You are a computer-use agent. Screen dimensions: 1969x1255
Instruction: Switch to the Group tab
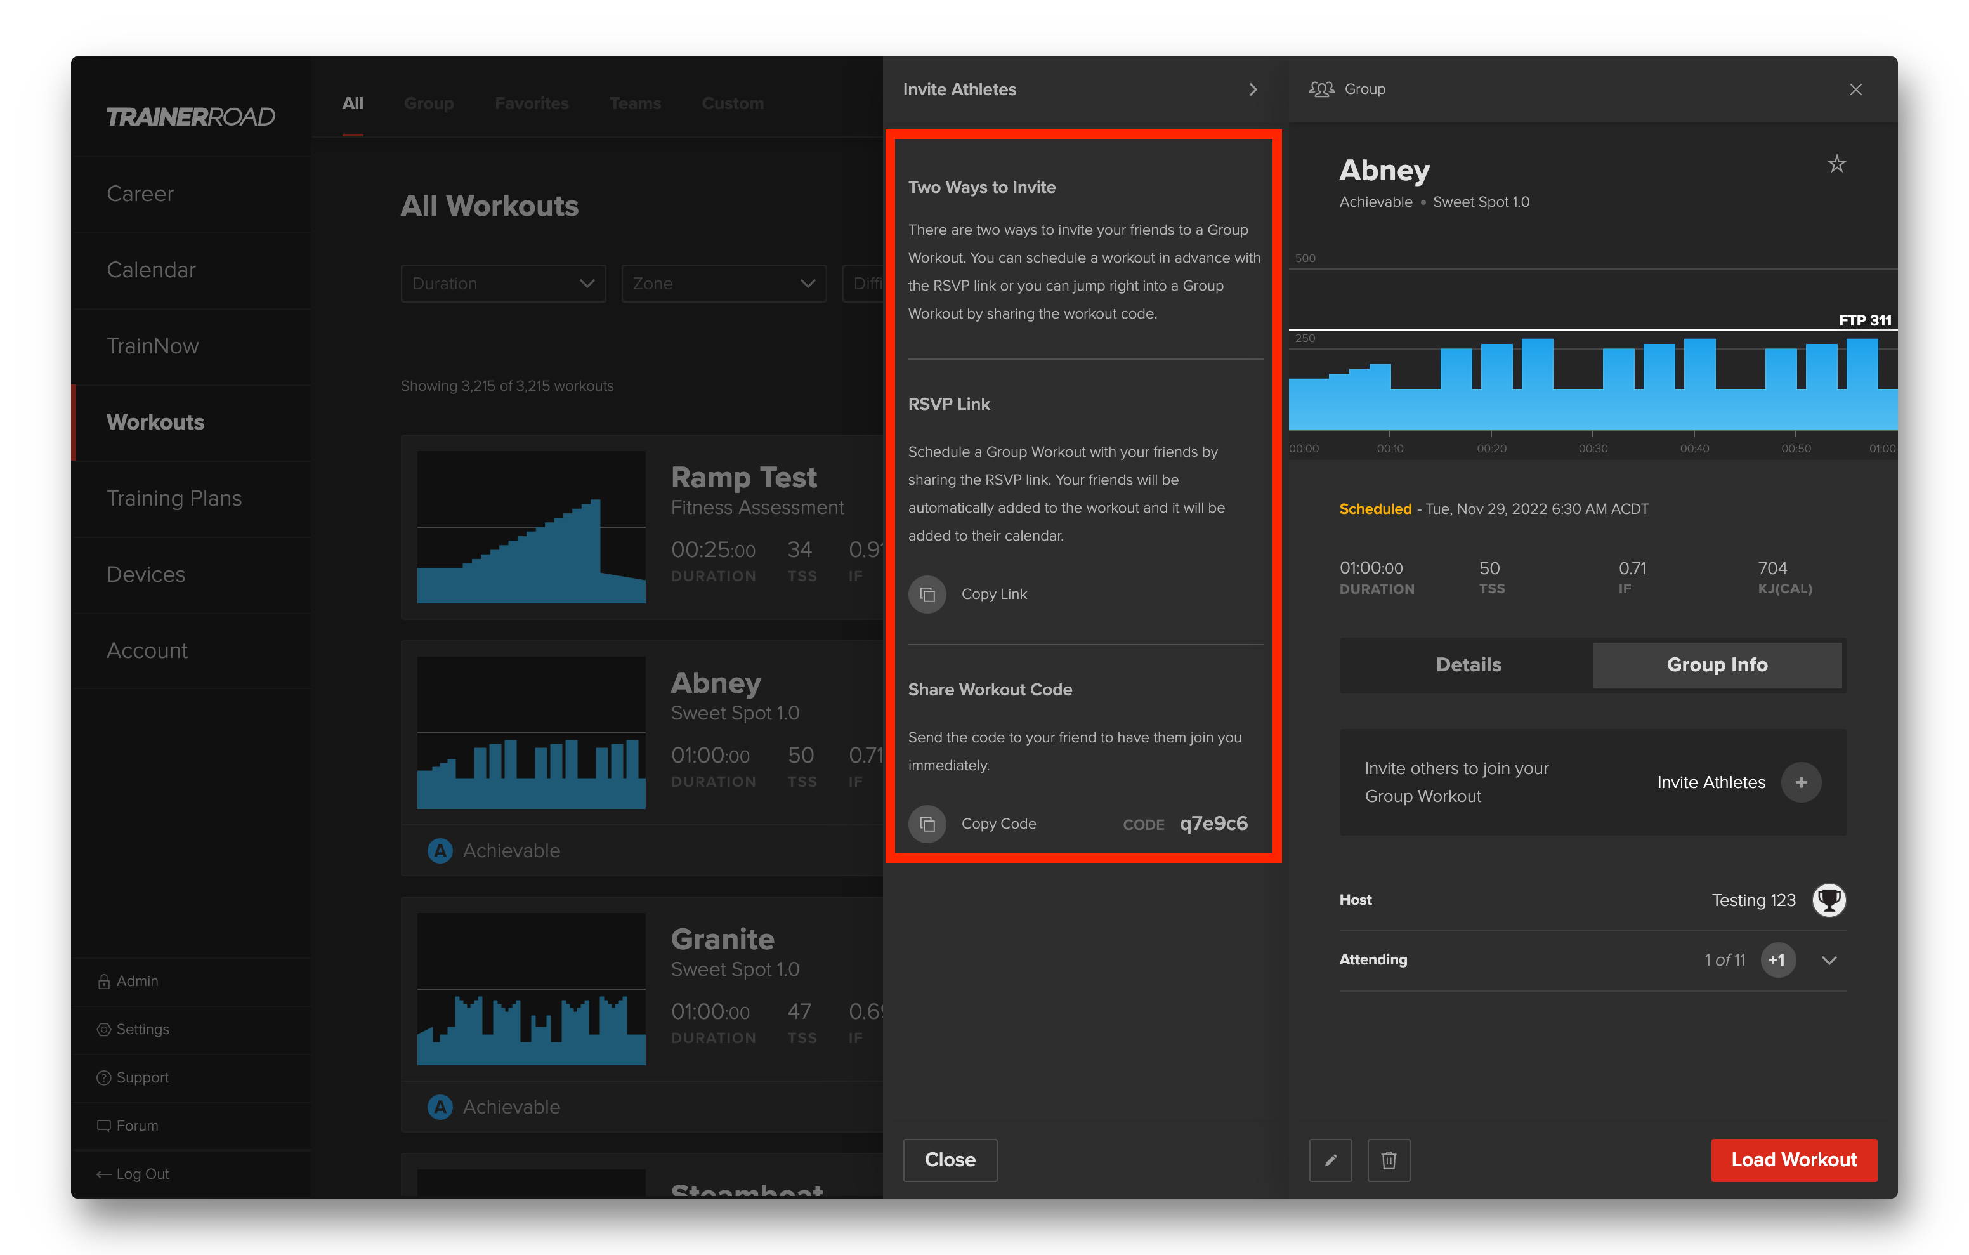(428, 103)
